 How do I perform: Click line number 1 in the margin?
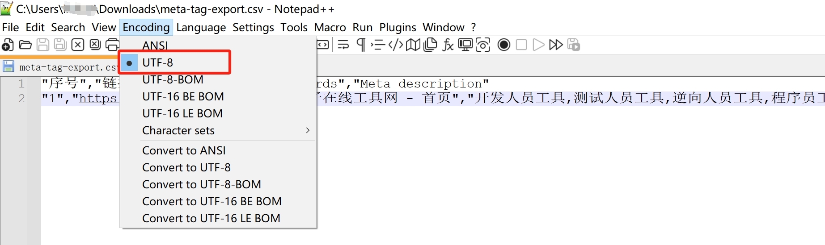(x=21, y=83)
